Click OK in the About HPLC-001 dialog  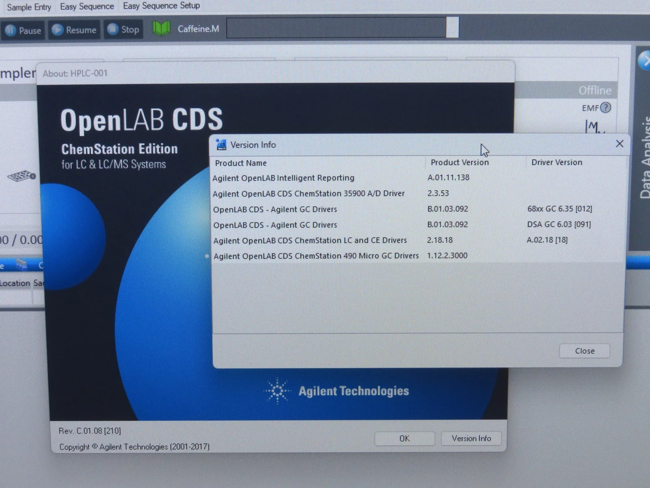tap(404, 439)
